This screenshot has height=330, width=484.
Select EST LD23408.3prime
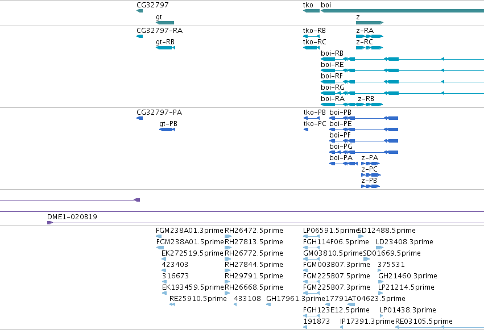pyautogui.click(x=380, y=248)
